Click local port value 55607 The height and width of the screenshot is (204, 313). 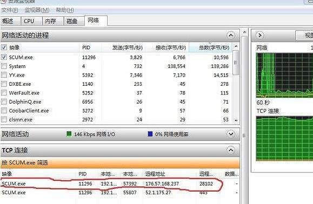pyautogui.click(x=130, y=193)
